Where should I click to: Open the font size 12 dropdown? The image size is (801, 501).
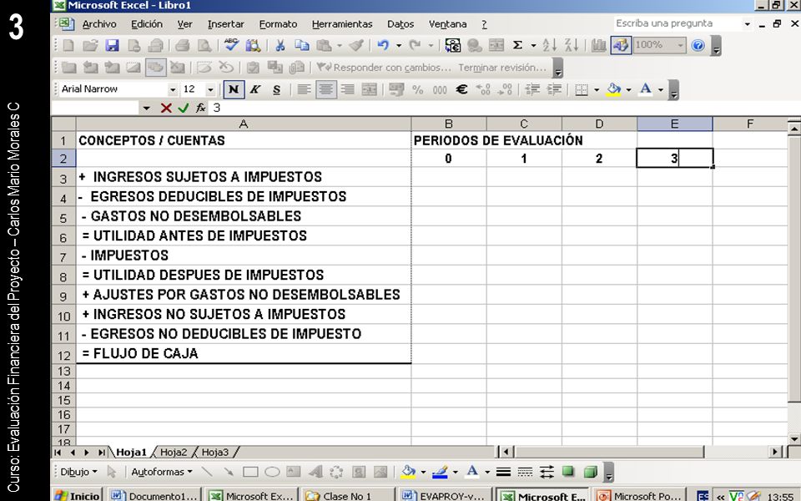[x=210, y=89]
